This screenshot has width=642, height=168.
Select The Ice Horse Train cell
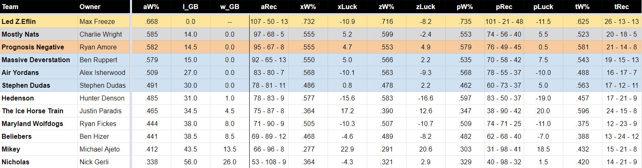[39, 111]
